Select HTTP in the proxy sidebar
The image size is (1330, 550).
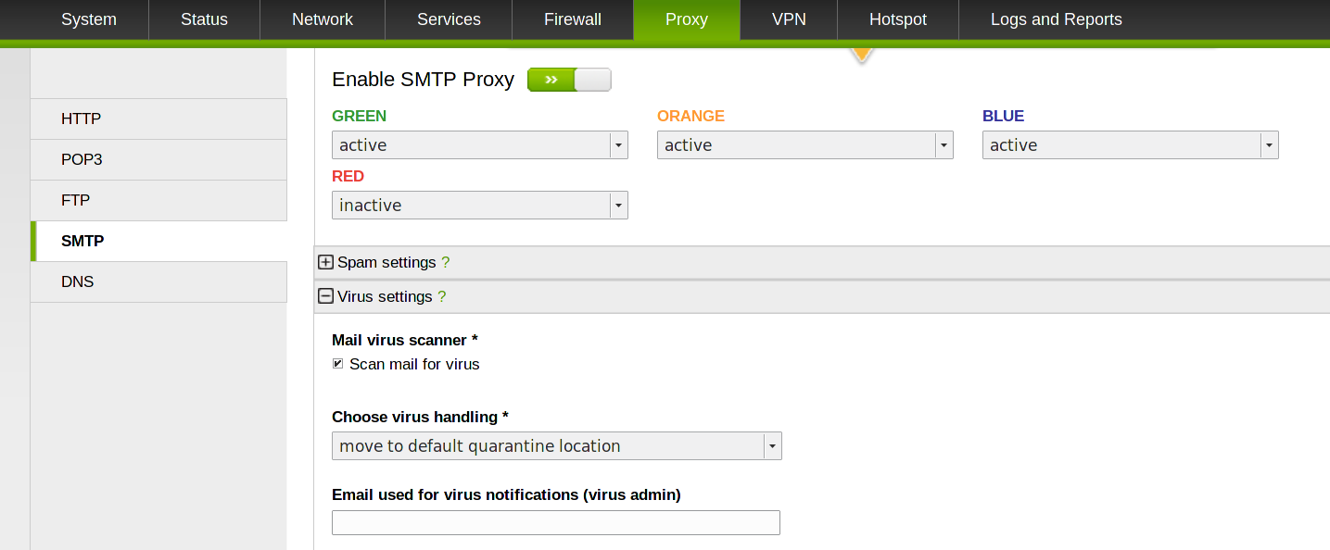coord(158,119)
